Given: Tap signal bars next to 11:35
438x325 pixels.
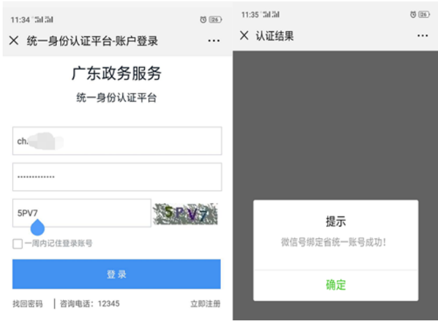Looking at the screenshot, I should click(271, 15).
